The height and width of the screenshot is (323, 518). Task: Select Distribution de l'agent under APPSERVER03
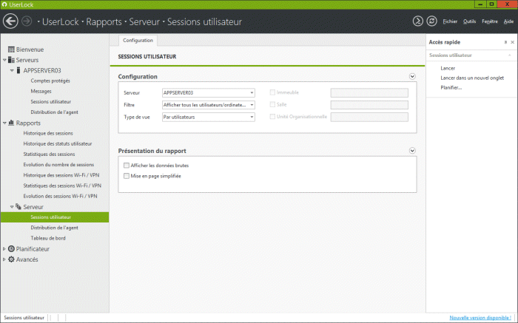(54, 112)
